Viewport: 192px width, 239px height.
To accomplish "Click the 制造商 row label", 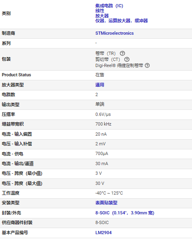I will [x=8, y=33].
